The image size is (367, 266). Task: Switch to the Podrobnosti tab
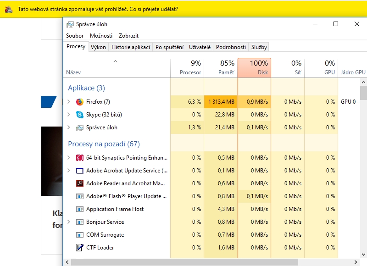tap(231, 47)
